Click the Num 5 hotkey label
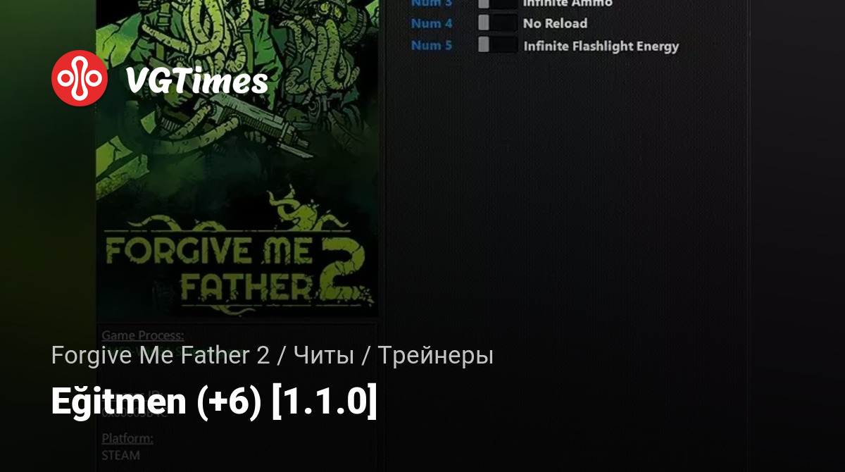 coord(432,45)
